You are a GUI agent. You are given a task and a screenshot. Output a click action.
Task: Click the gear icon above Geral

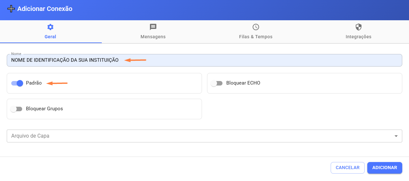point(50,27)
